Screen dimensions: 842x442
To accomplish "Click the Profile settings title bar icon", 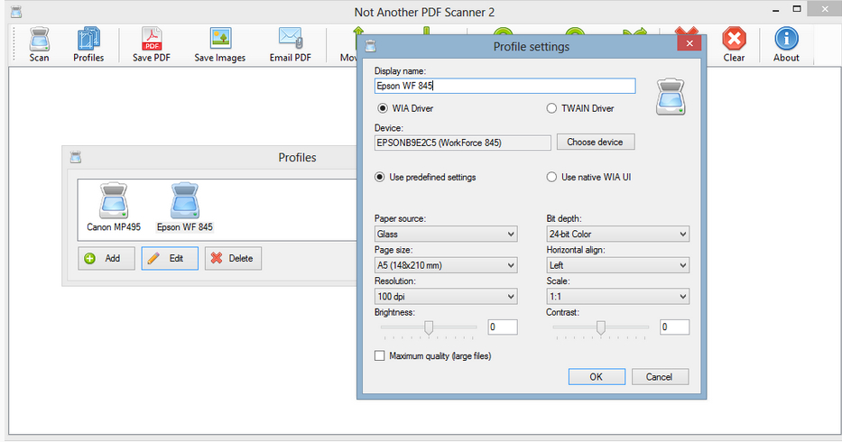I will click(x=371, y=46).
